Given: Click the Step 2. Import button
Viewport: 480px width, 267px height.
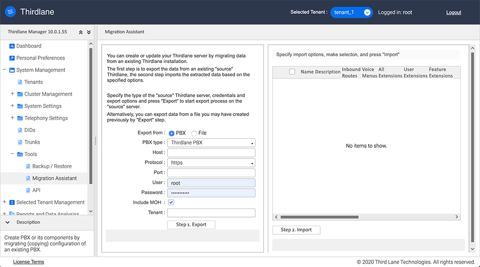Looking at the screenshot, I should point(296,230).
